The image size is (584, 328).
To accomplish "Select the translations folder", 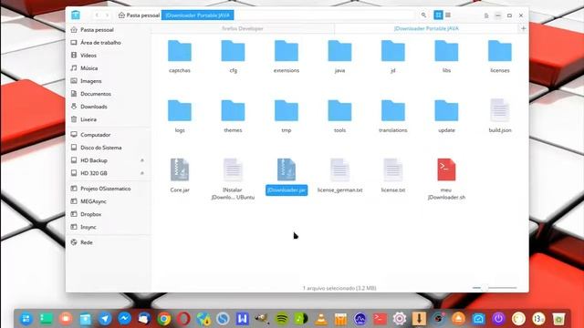I will point(393,111).
